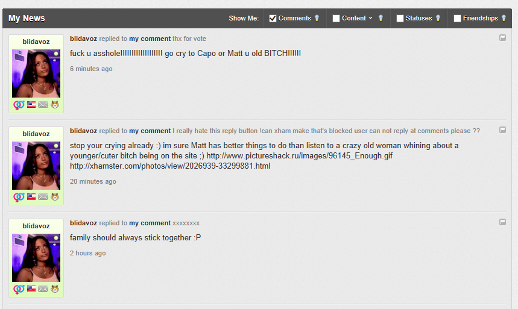Click the US flag icon under first avatar
518x309 pixels.
(x=31, y=105)
